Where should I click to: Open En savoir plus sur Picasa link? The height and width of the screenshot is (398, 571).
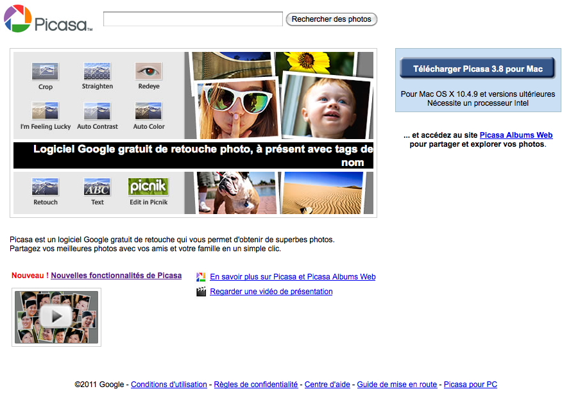pos(293,277)
